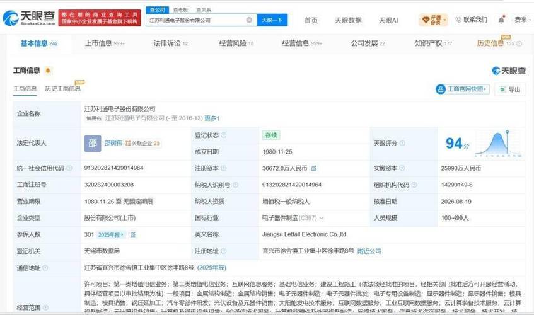Viewport: 534px width, 315px height.
Task: Click help icon next to 实缴资本
Action: coord(402,168)
